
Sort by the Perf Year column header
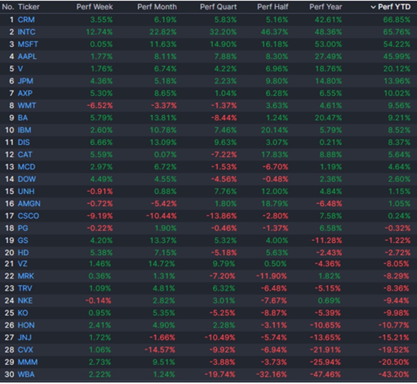(x=326, y=7)
